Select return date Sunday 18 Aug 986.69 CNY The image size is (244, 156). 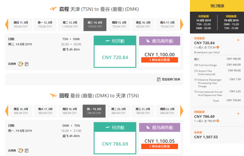coord(70,111)
